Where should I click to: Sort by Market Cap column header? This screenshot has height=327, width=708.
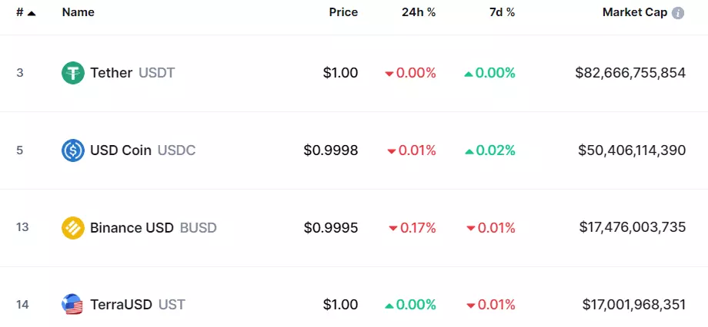coord(635,12)
